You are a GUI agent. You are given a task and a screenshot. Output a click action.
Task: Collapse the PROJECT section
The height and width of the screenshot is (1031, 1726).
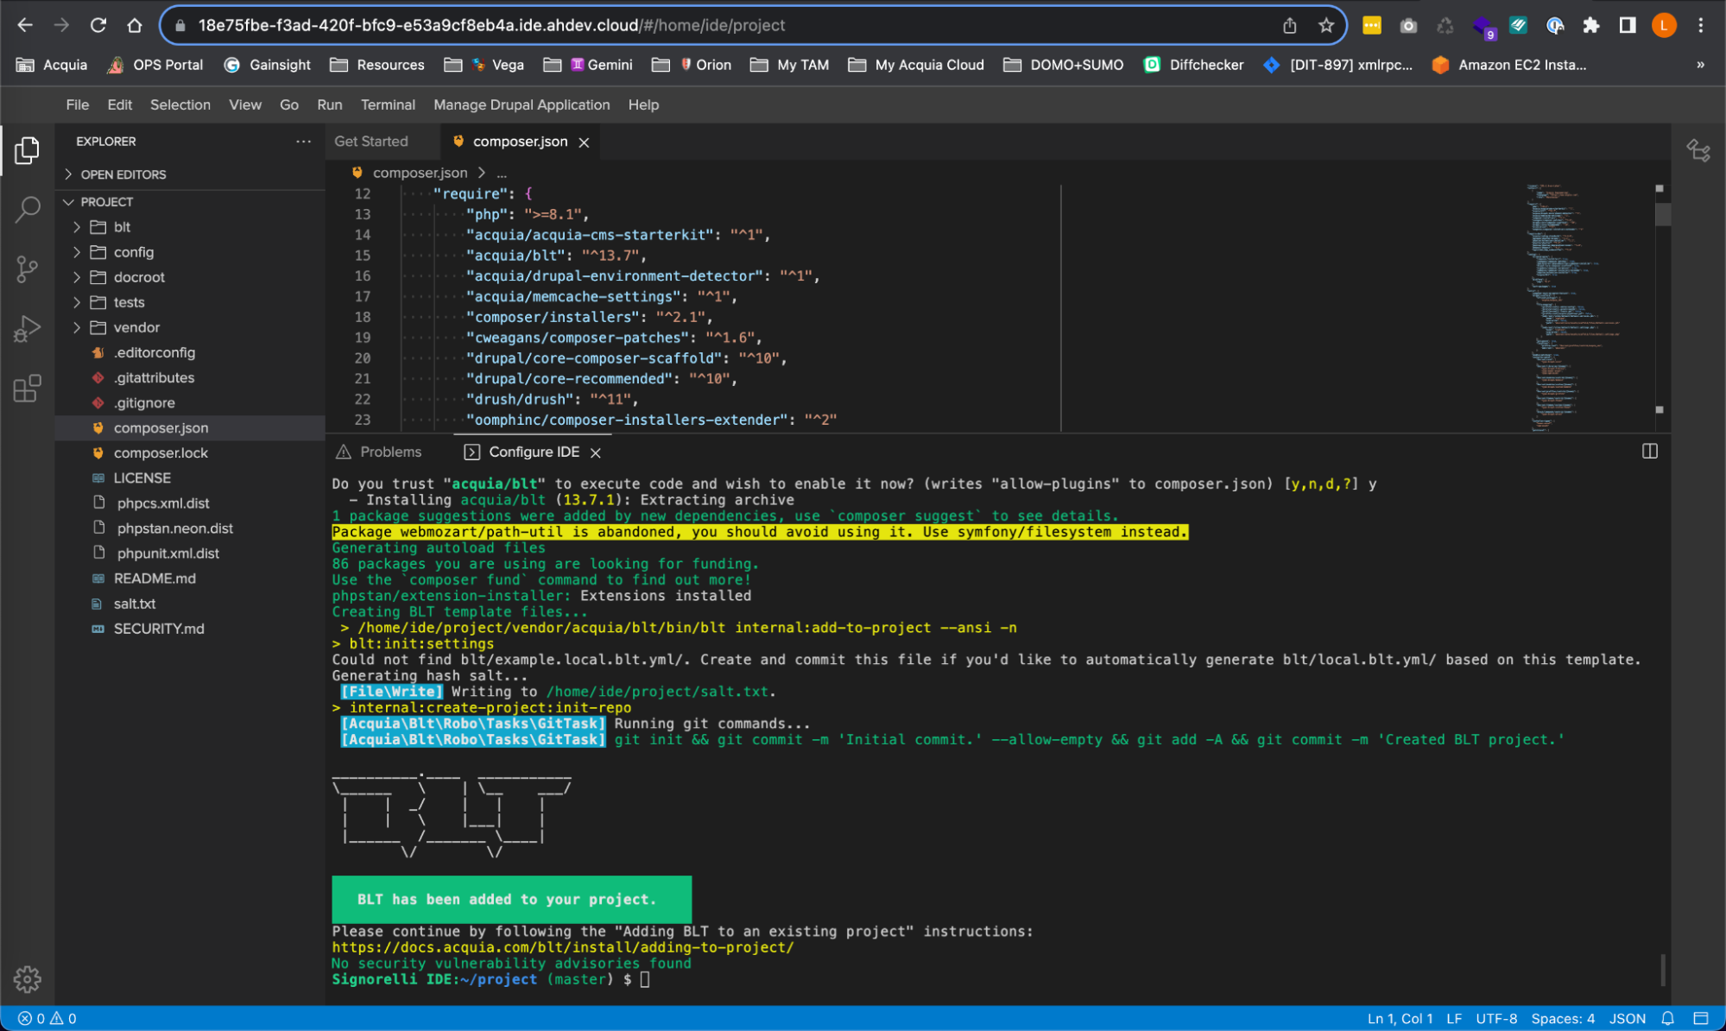[190, 202]
